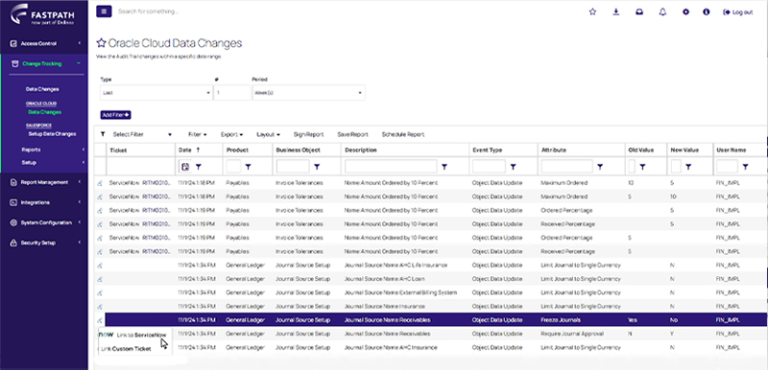Click the Date column calendar picker icon
The width and height of the screenshot is (768, 370).
point(185,167)
